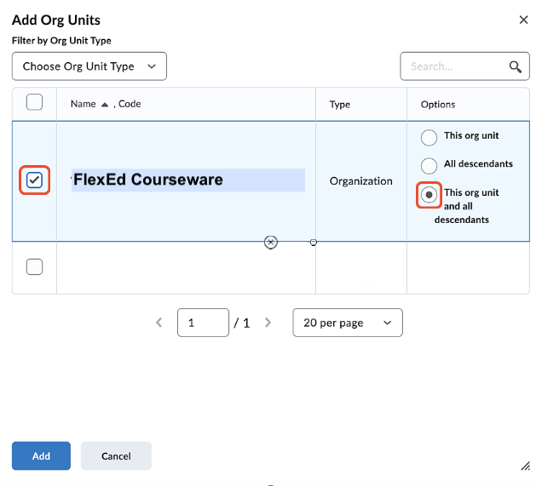Click the Organization type cell
This screenshot has height=486, width=542.
click(x=360, y=181)
